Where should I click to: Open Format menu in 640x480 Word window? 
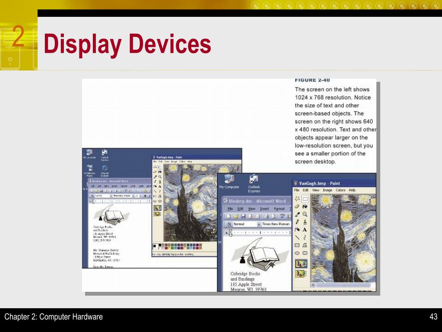coord(279,209)
